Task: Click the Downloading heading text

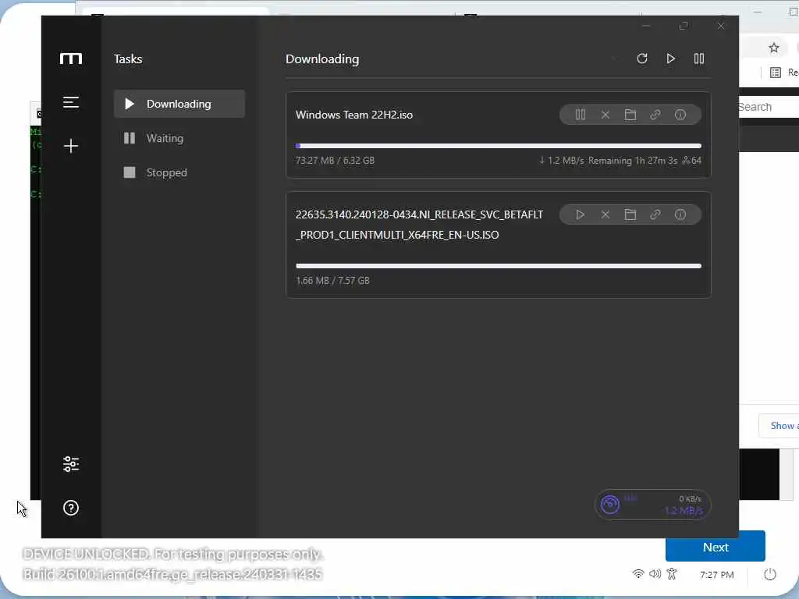Action: (x=322, y=59)
